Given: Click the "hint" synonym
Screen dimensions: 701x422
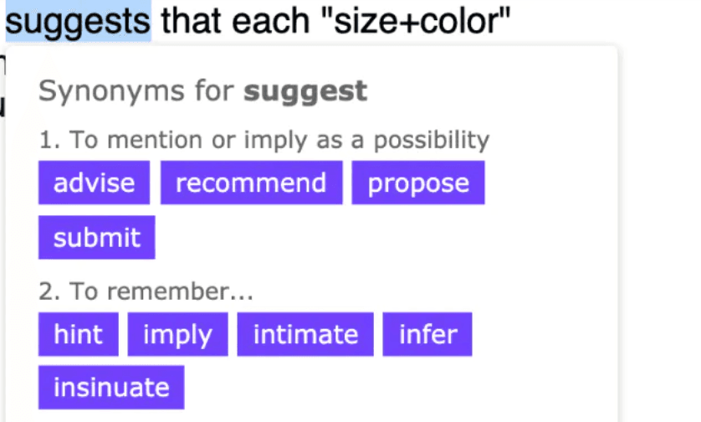Looking at the screenshot, I should pos(78,335).
